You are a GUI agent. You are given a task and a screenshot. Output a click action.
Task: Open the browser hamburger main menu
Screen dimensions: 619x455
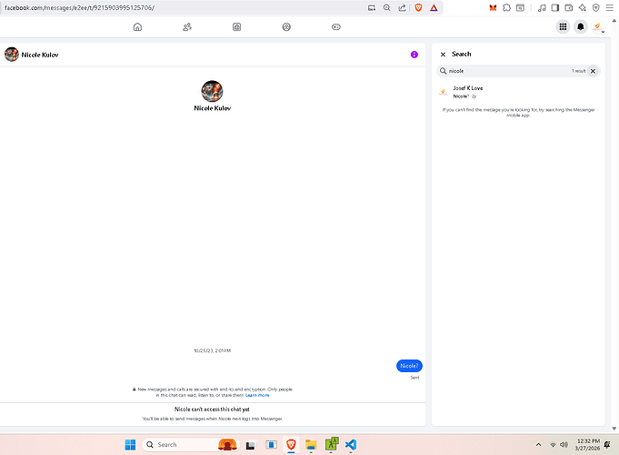point(610,7)
